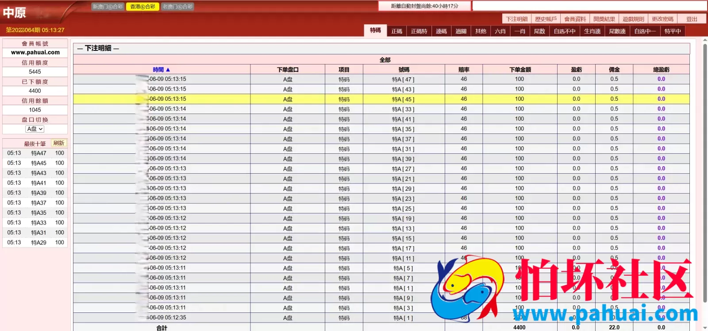This screenshot has width=708, height=331.
Task: Click the total commission value 22.0
Action: (x=614, y=327)
